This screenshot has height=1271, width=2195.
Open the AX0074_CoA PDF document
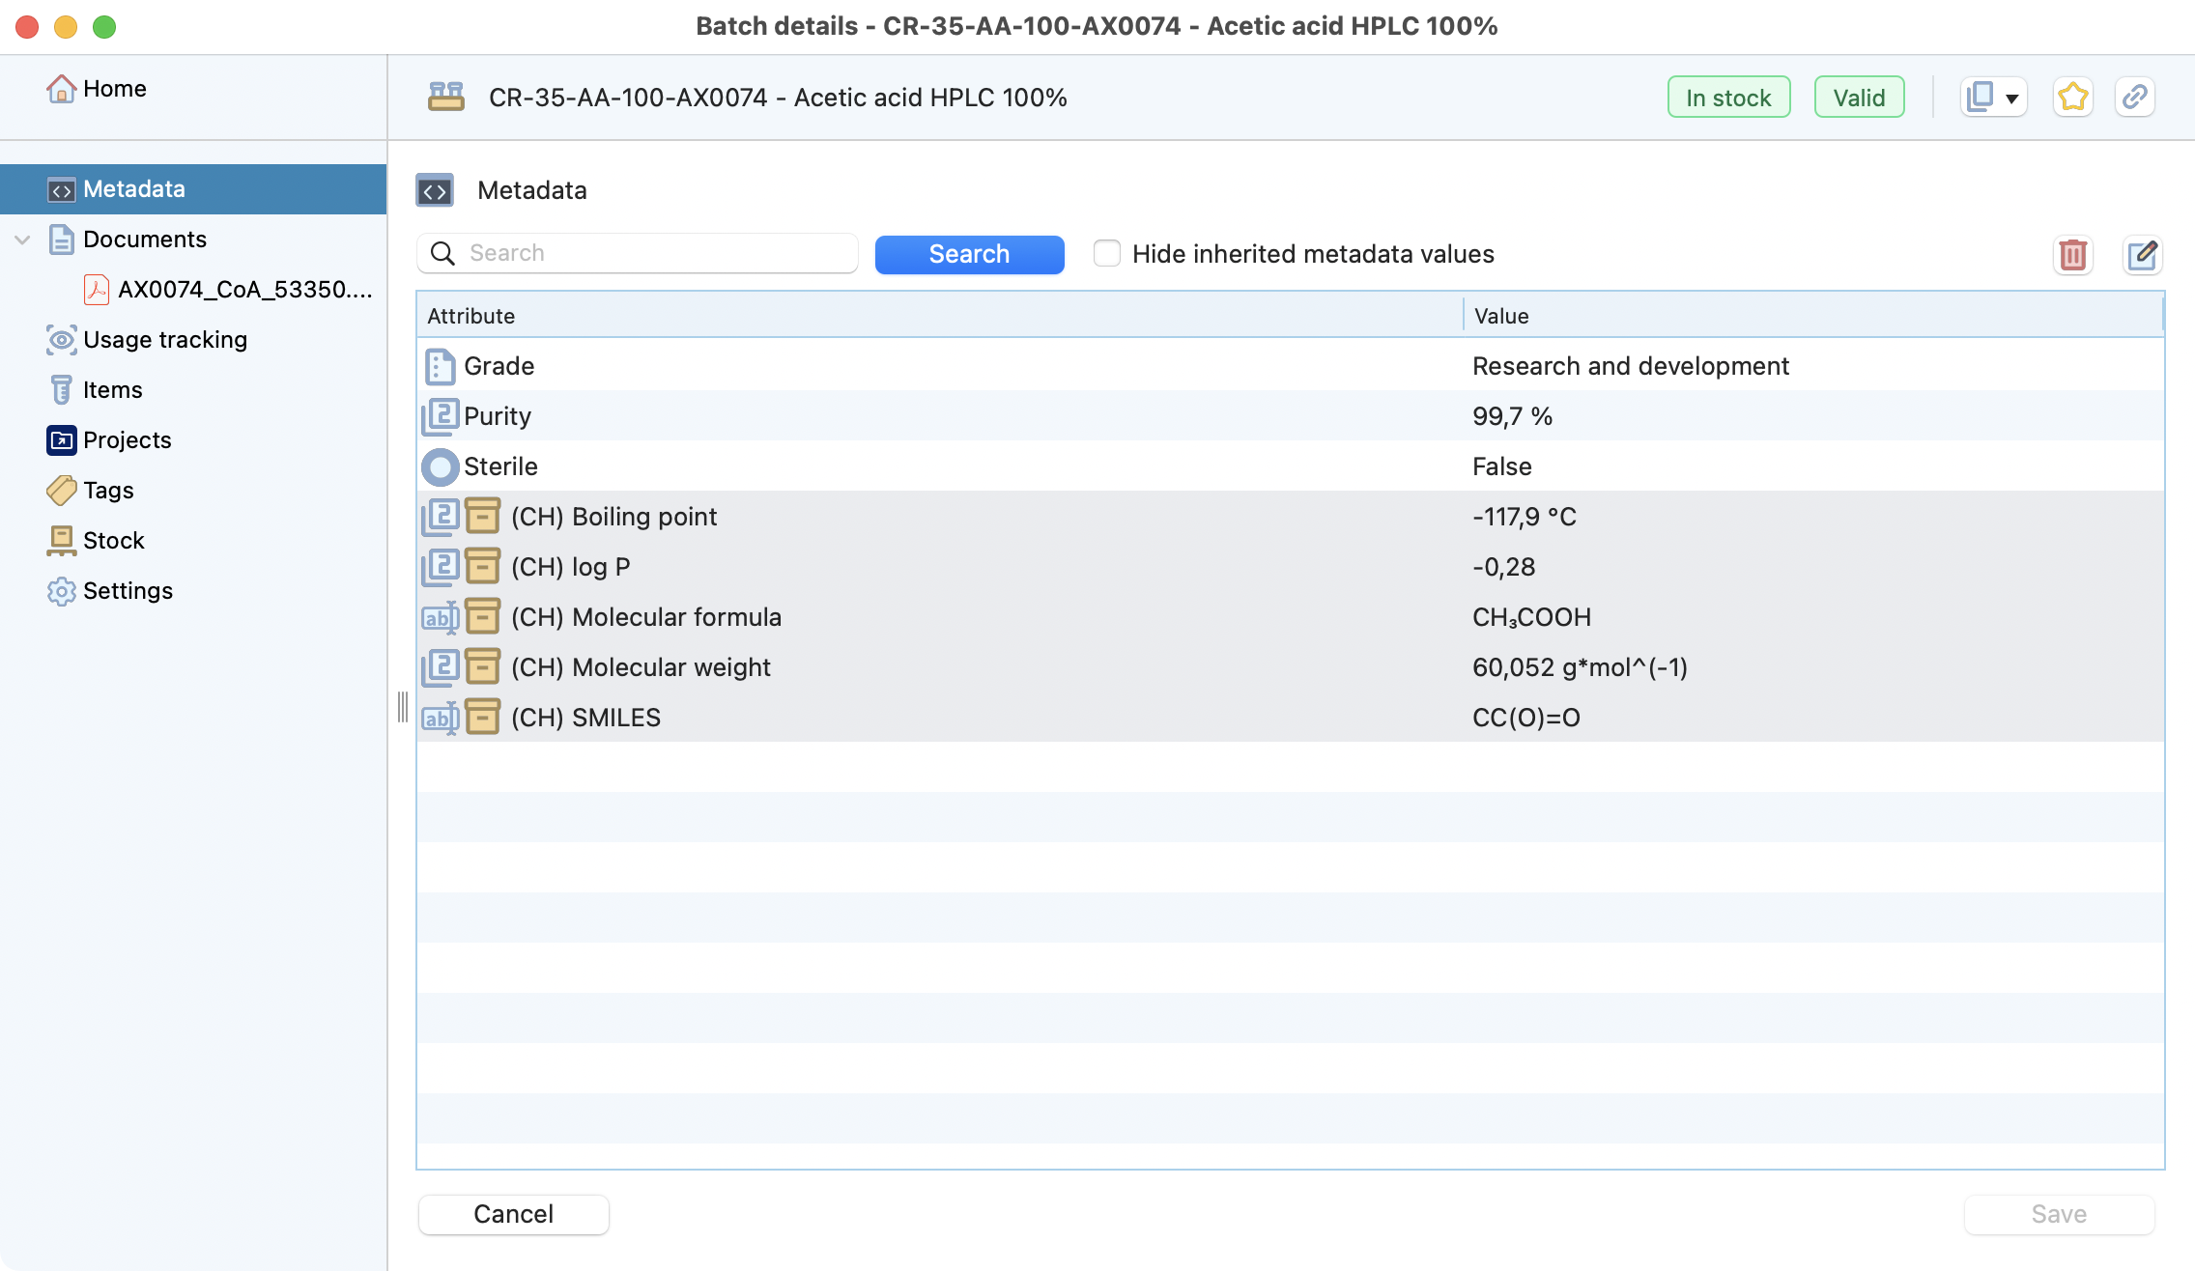[x=243, y=290]
